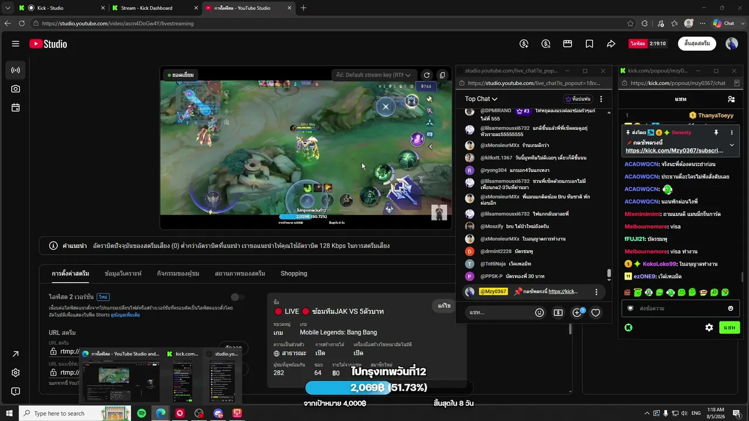Click the fans-only button in YouTube chat
Screen dimensions: 749x421
(578, 99)
